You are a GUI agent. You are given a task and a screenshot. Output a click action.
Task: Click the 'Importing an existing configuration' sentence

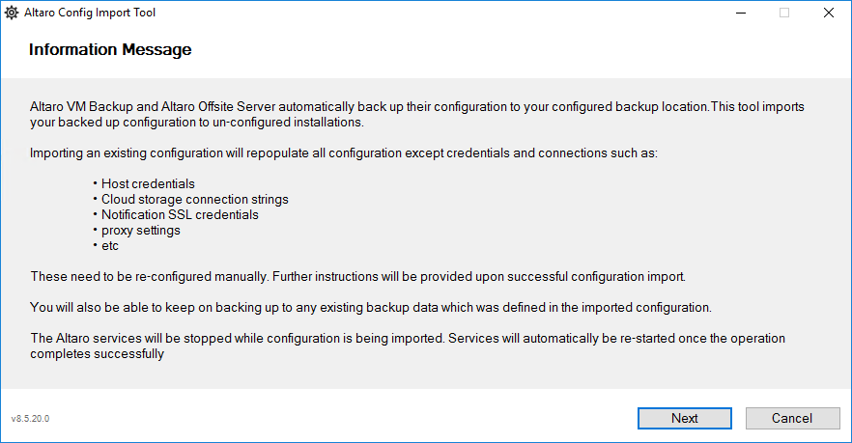pos(343,152)
